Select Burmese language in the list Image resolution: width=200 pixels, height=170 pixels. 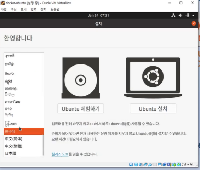click(24, 124)
